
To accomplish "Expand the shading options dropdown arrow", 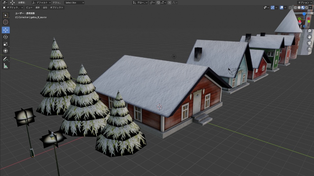I will [x=311, y=8].
